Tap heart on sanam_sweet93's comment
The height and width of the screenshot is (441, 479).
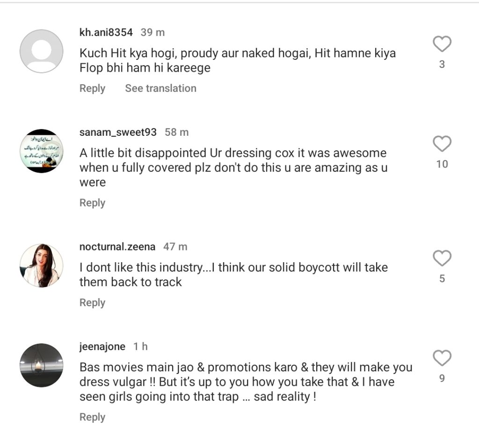tap(442, 144)
